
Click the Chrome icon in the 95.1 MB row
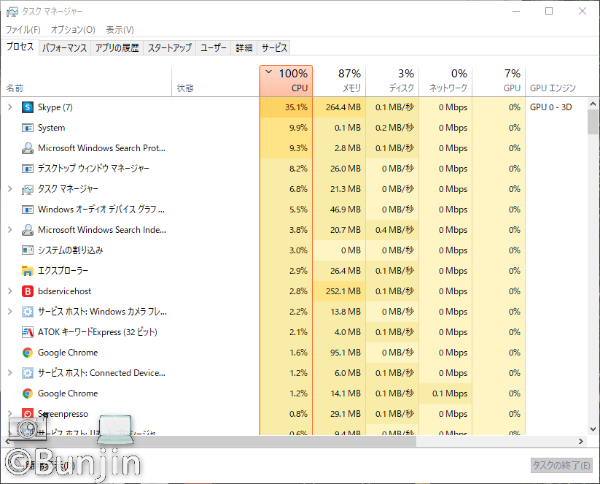click(x=28, y=353)
